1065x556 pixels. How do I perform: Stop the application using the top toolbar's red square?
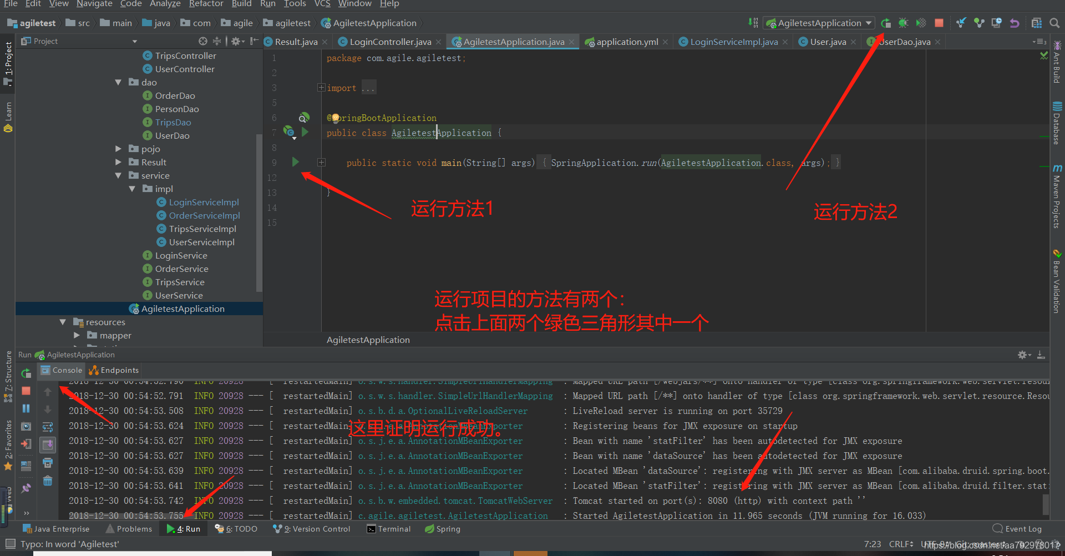pos(939,23)
